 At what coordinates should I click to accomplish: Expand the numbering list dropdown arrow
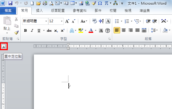(131, 21)
